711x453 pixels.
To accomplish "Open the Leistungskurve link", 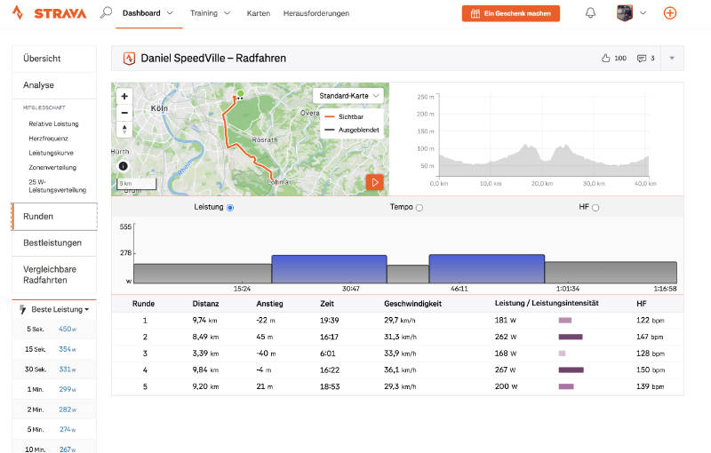I will (x=52, y=153).
